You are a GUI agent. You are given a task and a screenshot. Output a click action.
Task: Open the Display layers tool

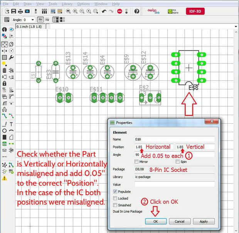4,36
